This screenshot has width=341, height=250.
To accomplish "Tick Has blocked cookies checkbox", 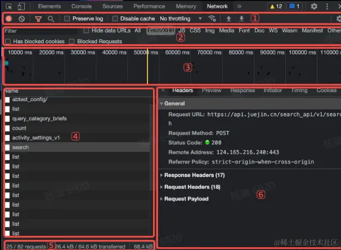I will (x=8, y=41).
